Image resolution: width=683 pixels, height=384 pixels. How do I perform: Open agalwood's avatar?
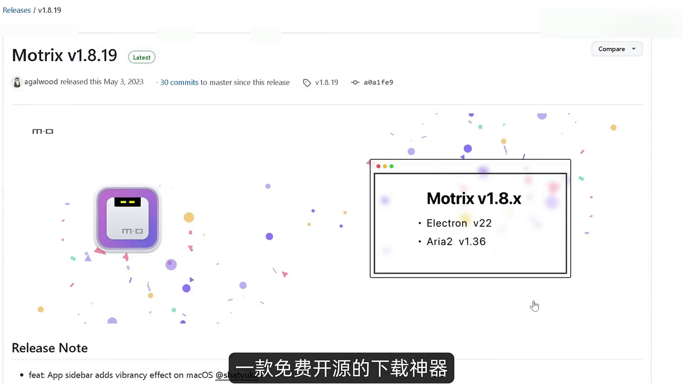tap(17, 82)
